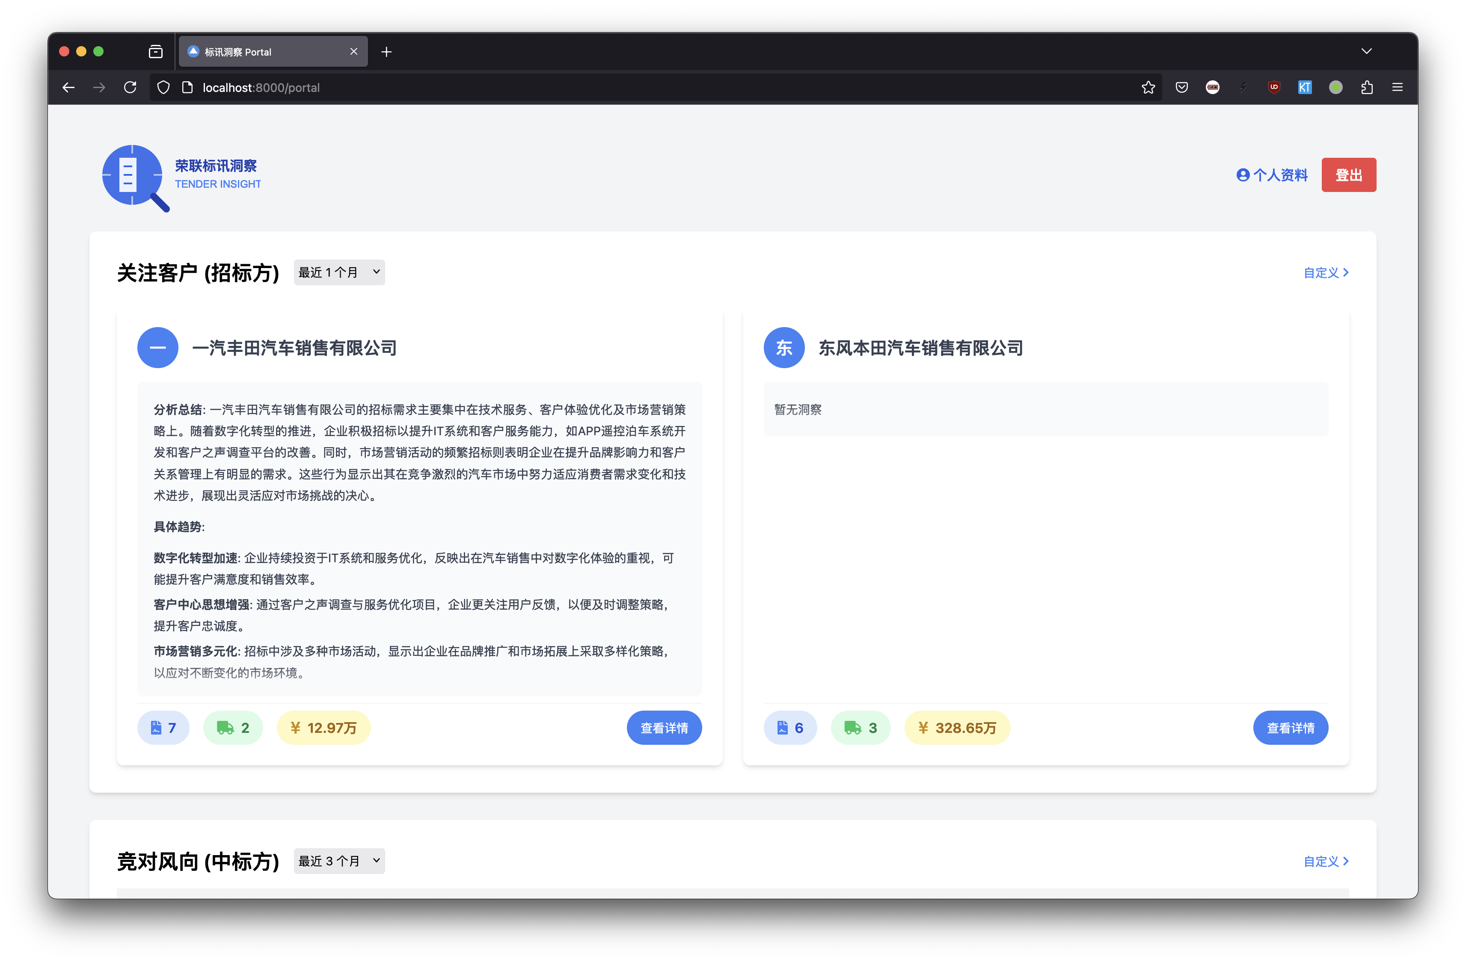Open 查看详情 for 一汽丰田 card

664,728
